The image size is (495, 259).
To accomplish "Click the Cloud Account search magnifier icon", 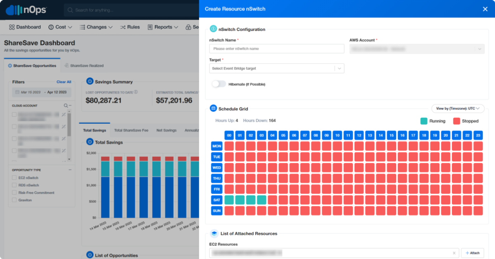I will pos(66,106).
